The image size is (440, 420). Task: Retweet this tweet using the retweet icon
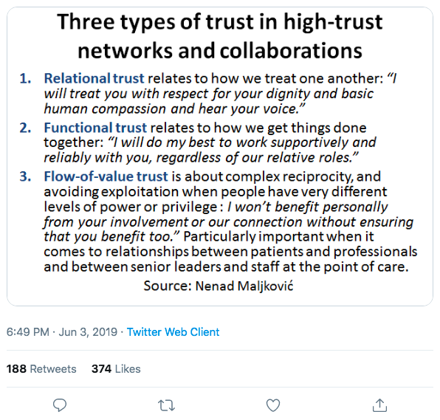pyautogui.click(x=166, y=405)
